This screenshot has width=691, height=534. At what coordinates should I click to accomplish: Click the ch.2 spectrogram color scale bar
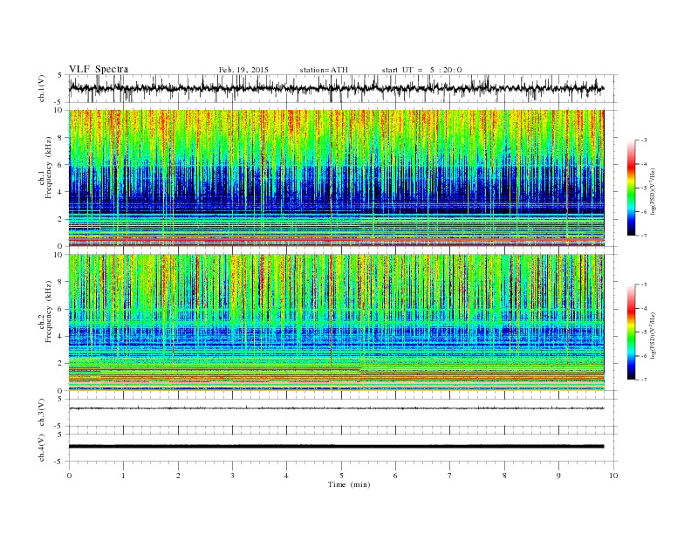631,332
